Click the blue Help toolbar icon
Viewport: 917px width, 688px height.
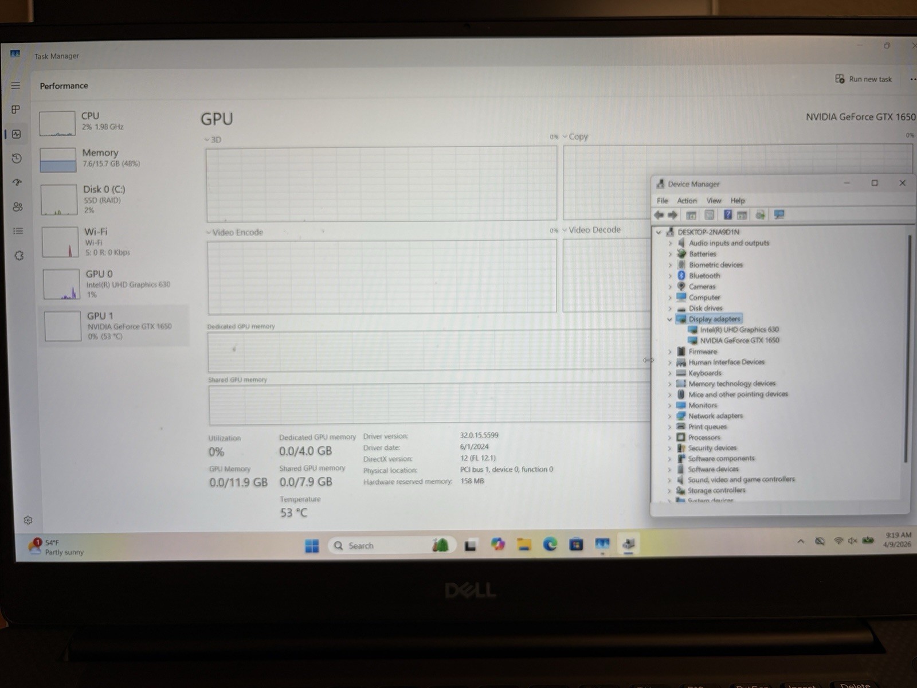(727, 214)
